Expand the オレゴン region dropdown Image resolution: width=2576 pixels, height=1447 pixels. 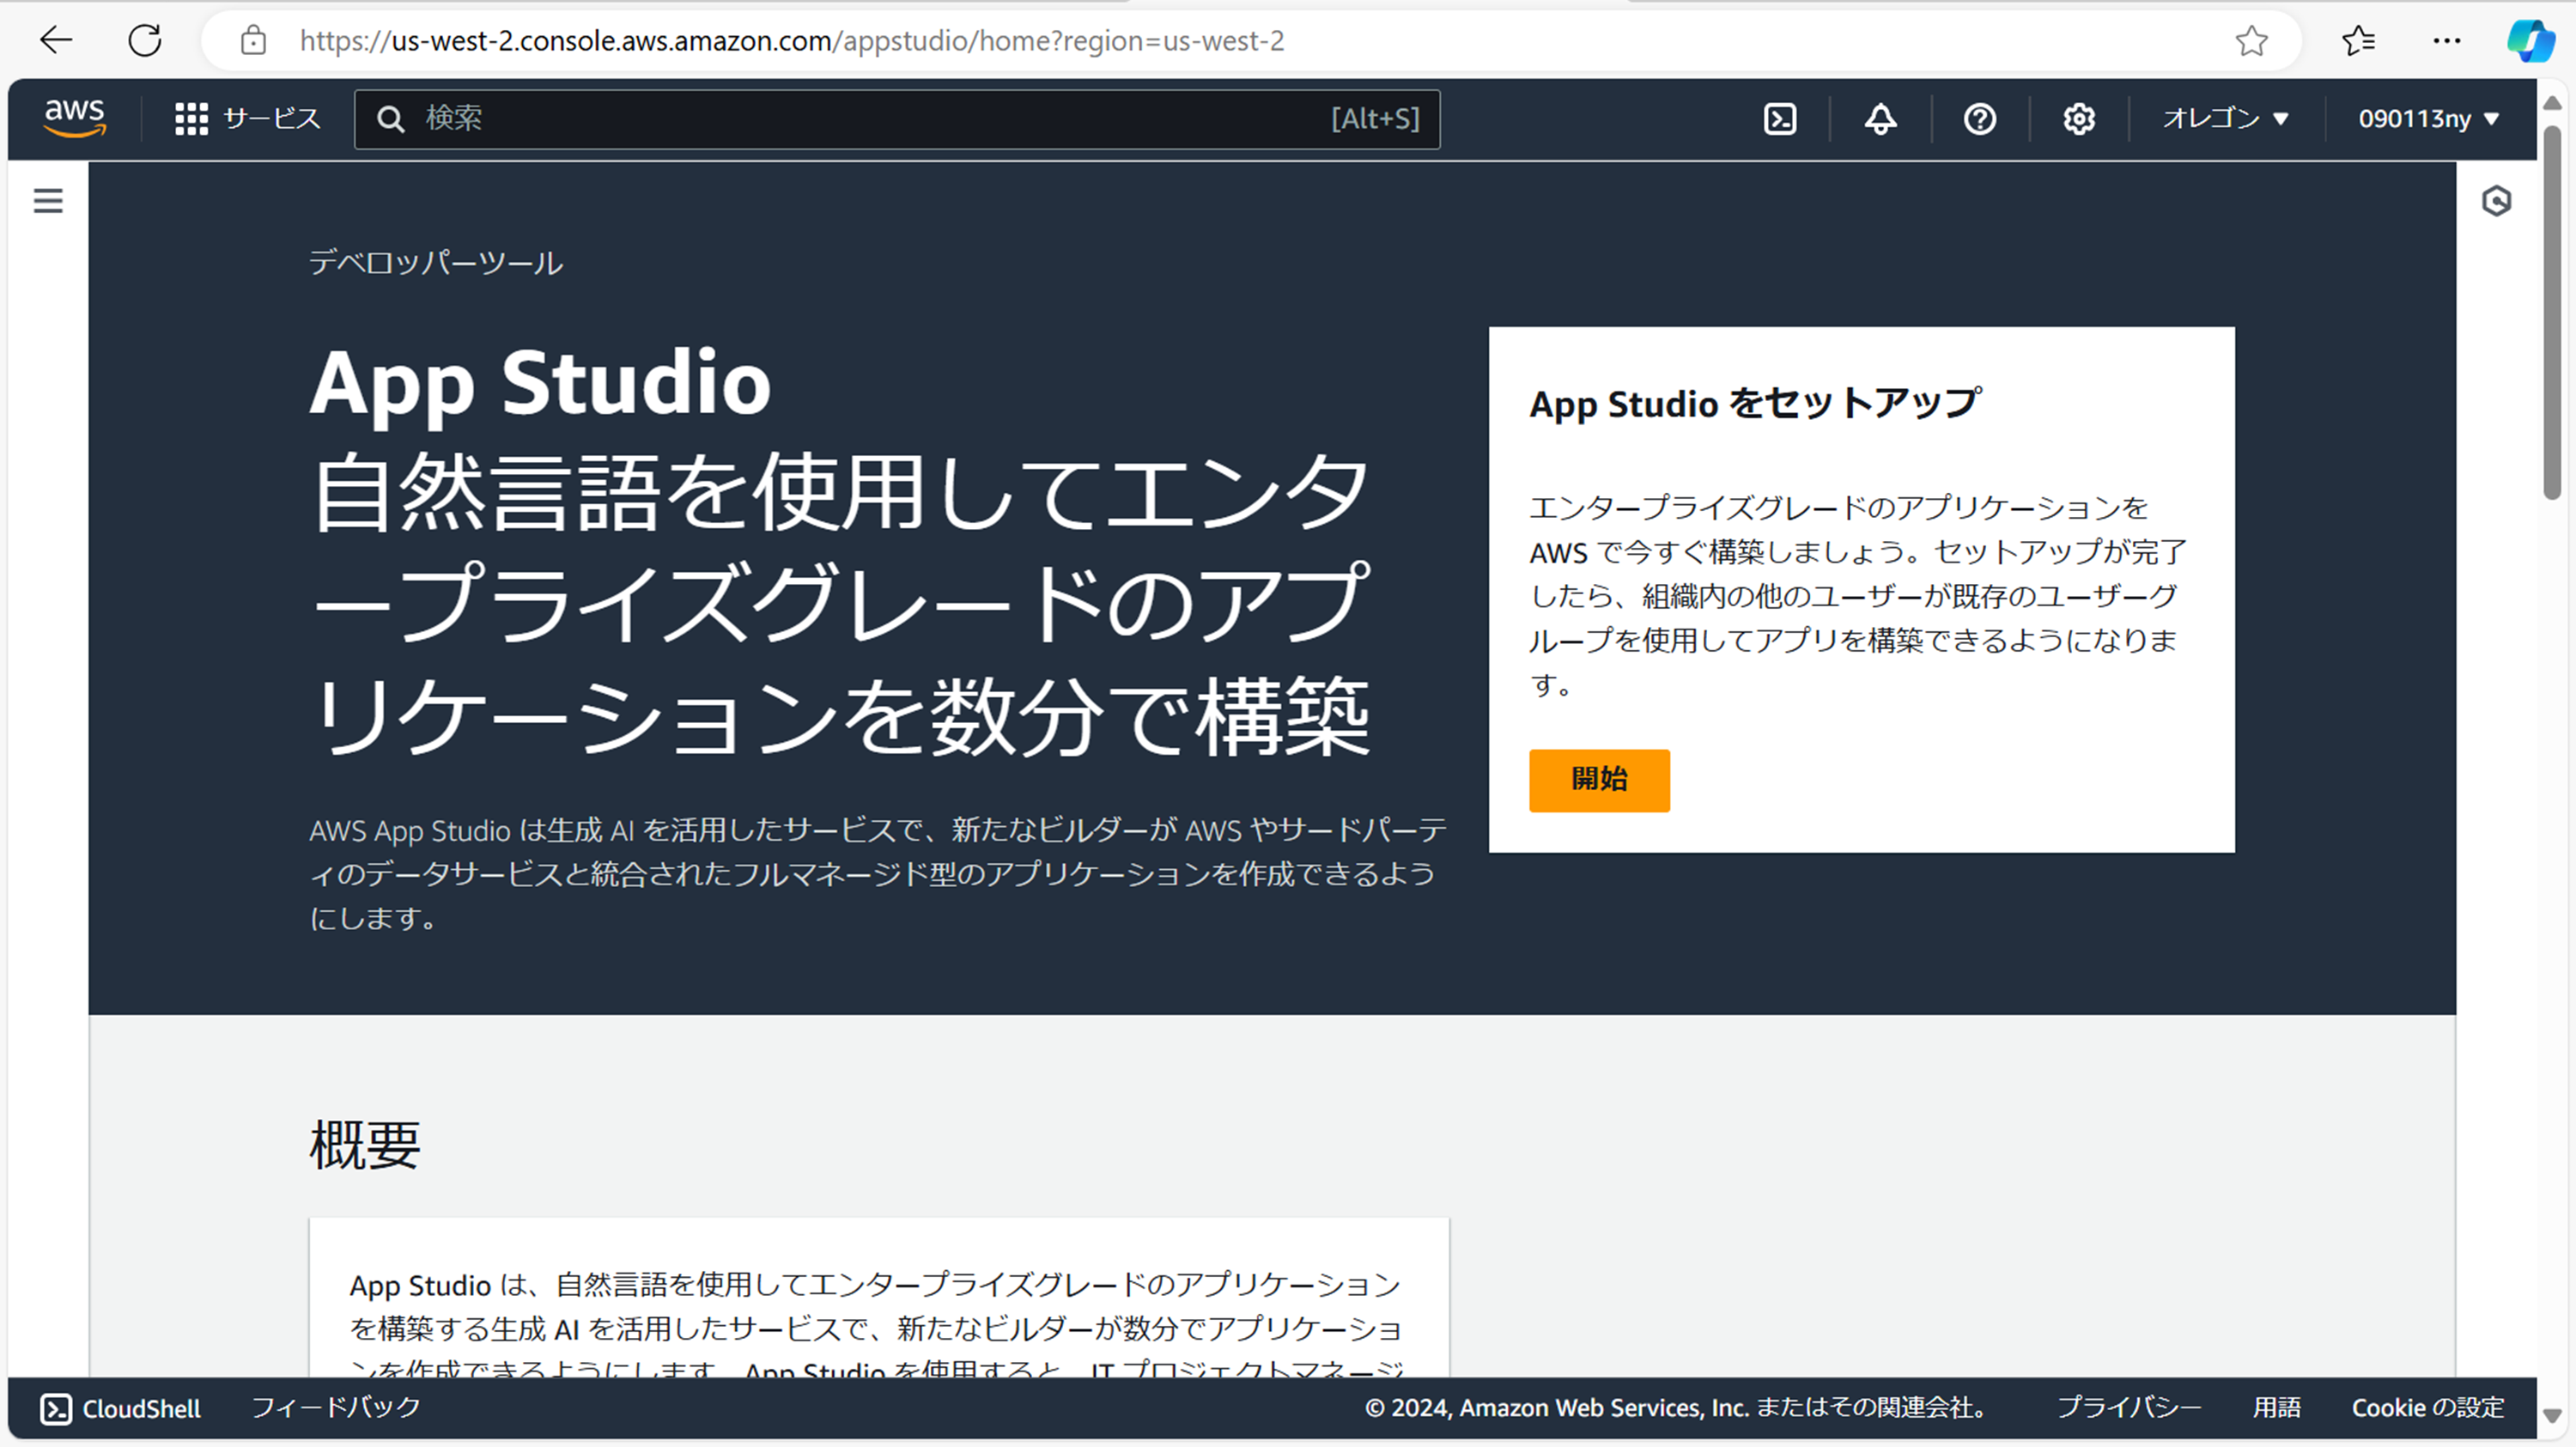(x=2225, y=119)
